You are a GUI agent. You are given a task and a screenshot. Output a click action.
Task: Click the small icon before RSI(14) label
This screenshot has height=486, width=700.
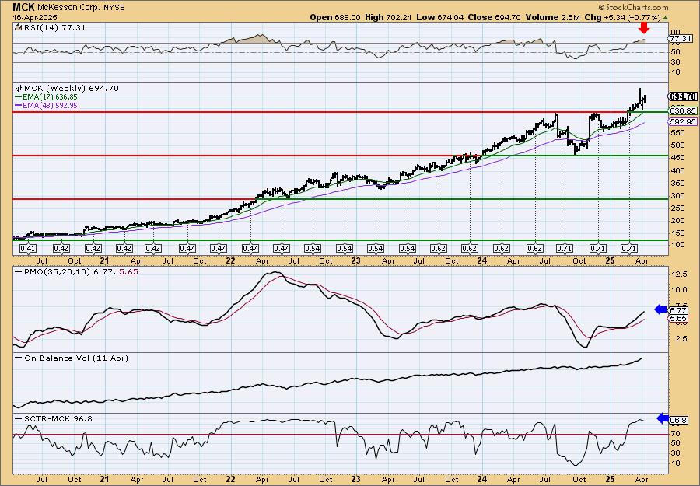pos(18,27)
